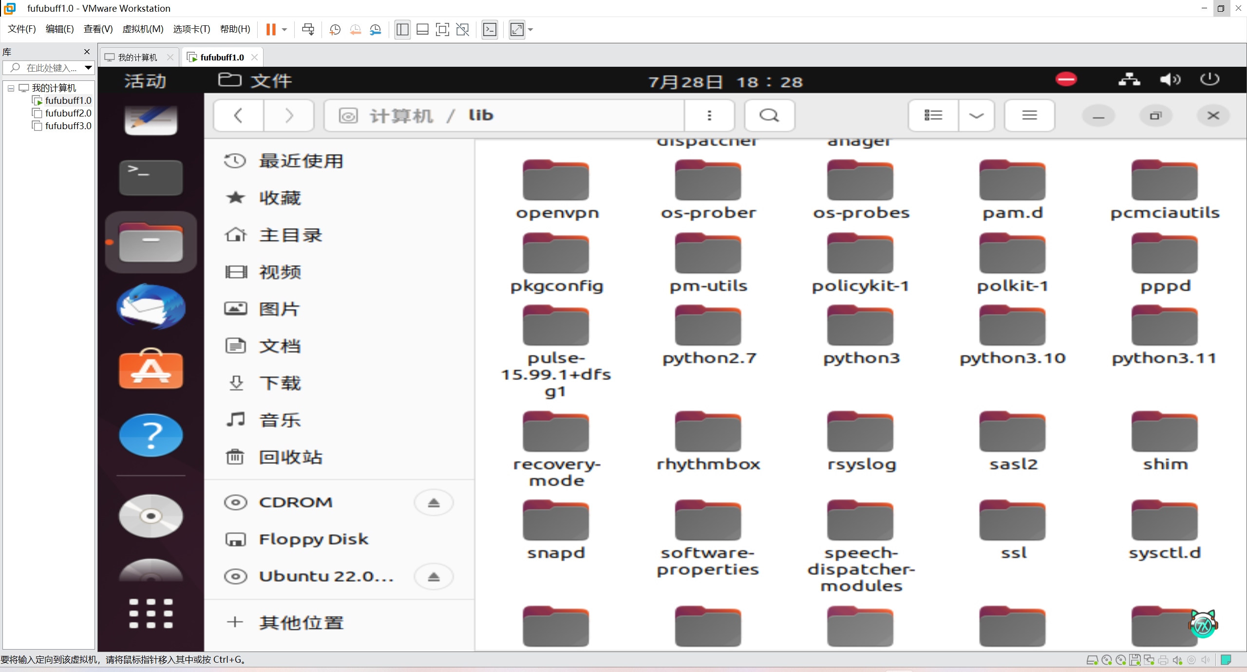Open Ubuntu Software from the dock

point(151,369)
